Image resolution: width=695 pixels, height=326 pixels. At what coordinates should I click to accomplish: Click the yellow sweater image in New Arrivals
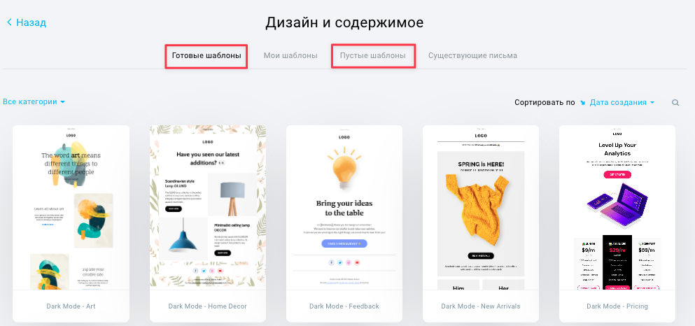pyautogui.click(x=480, y=210)
